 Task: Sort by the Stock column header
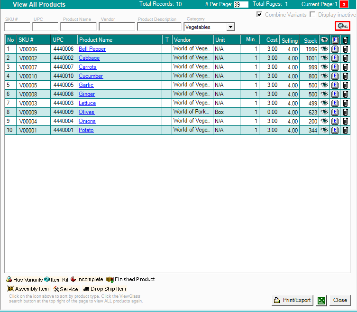pyautogui.click(x=310, y=40)
